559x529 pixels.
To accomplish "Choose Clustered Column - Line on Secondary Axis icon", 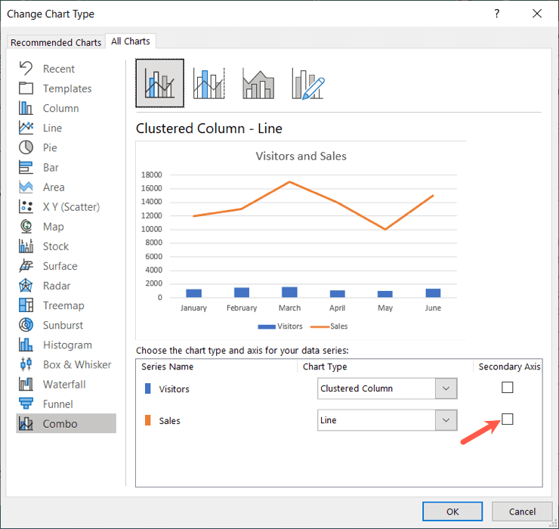I will tap(209, 83).
